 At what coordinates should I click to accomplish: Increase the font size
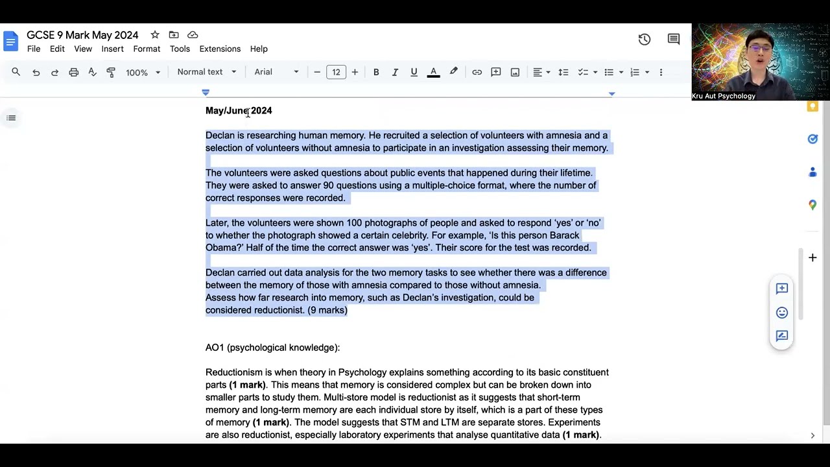coord(355,72)
